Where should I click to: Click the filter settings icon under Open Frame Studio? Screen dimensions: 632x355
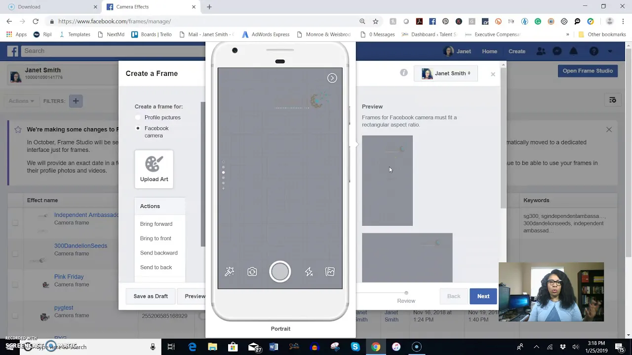[x=613, y=100]
